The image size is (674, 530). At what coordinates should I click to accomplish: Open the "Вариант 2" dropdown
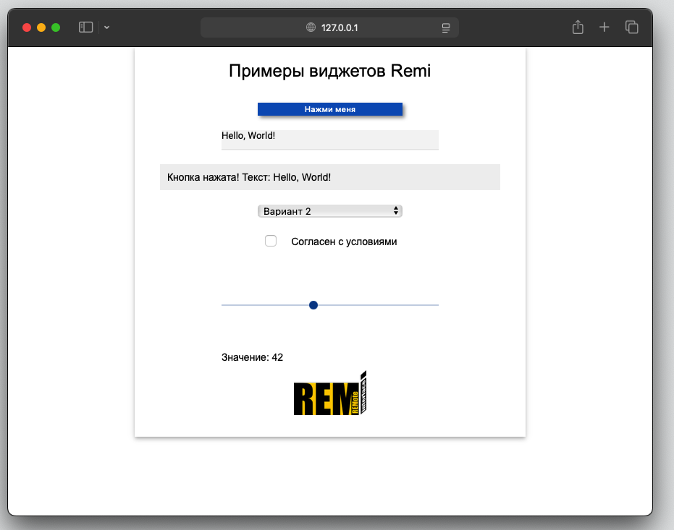[329, 211]
